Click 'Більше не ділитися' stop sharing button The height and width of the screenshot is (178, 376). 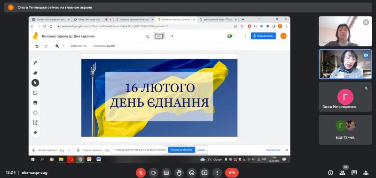point(181,150)
